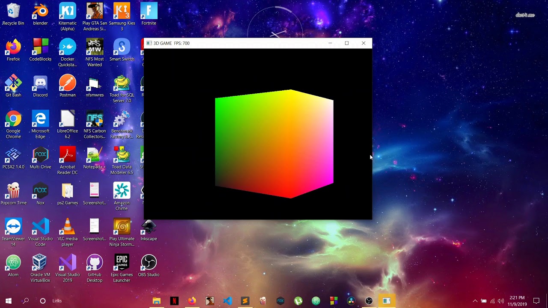The width and height of the screenshot is (548, 308).
Task: Launch Discord from the desktop
Action: [x=40, y=86]
